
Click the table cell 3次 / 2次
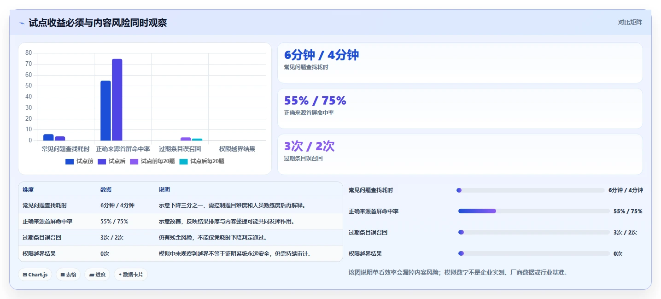[112, 238]
